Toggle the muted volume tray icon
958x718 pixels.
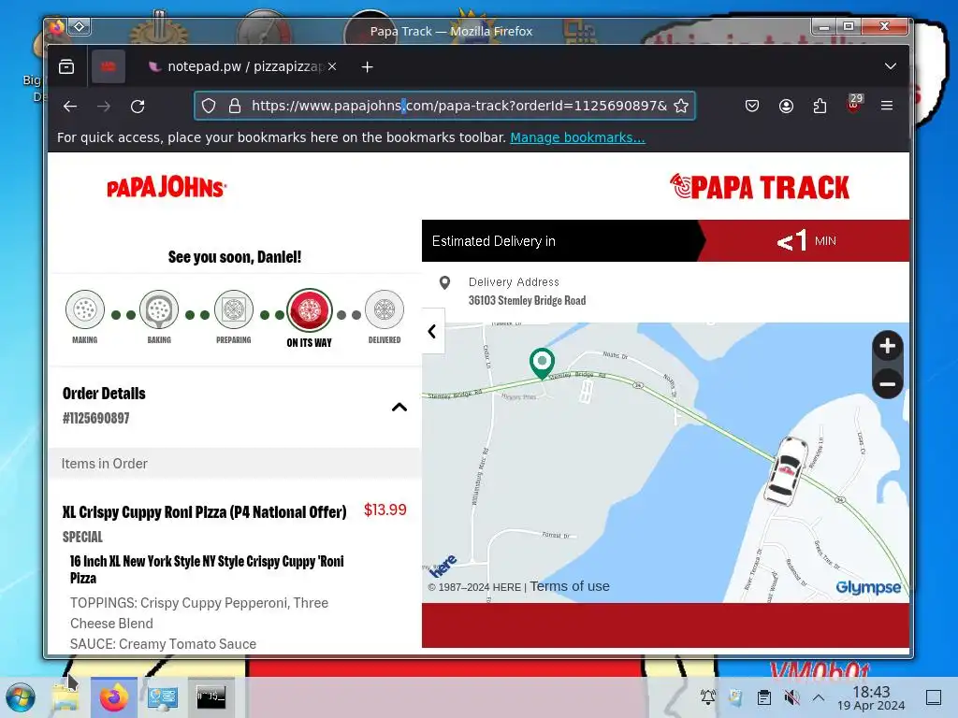point(791,696)
